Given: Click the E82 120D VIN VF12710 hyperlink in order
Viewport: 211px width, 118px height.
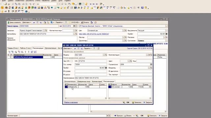Looking at the screenshot, I should [94, 34].
